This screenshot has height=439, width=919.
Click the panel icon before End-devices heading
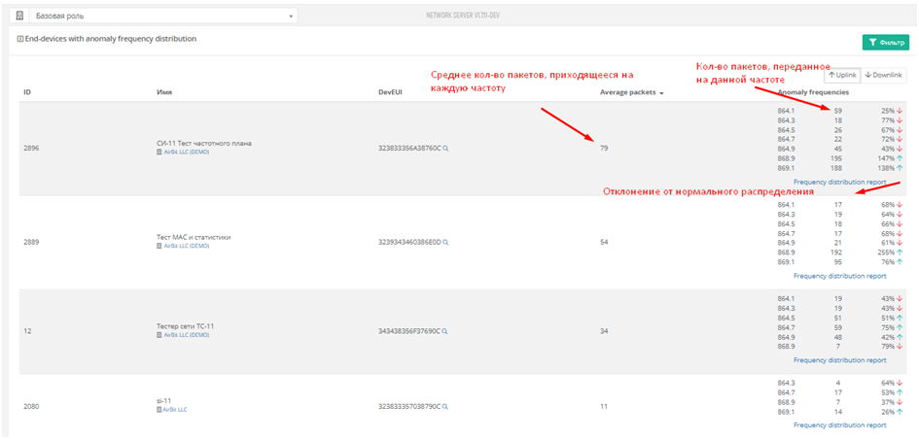coord(20,40)
